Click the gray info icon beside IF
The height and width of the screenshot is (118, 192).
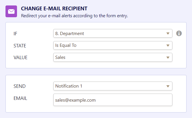[x=179, y=34]
